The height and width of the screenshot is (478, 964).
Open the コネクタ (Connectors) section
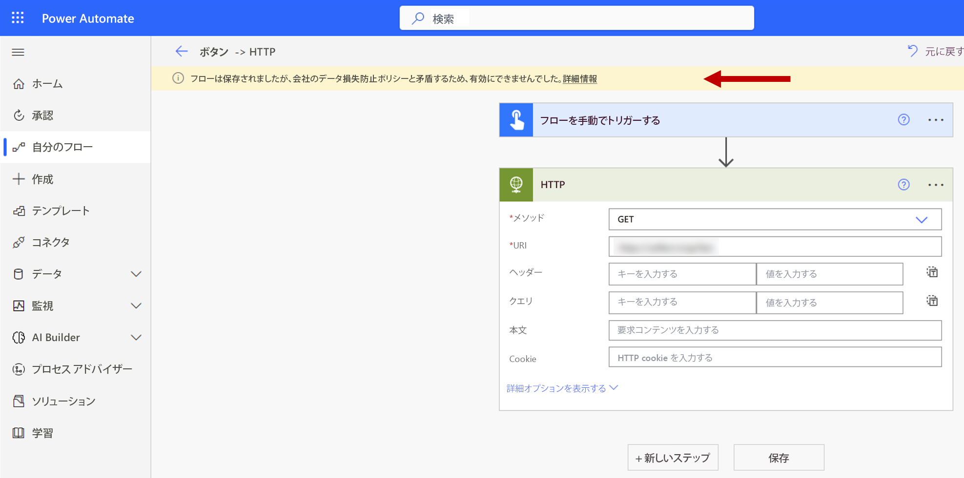pyautogui.click(x=49, y=242)
